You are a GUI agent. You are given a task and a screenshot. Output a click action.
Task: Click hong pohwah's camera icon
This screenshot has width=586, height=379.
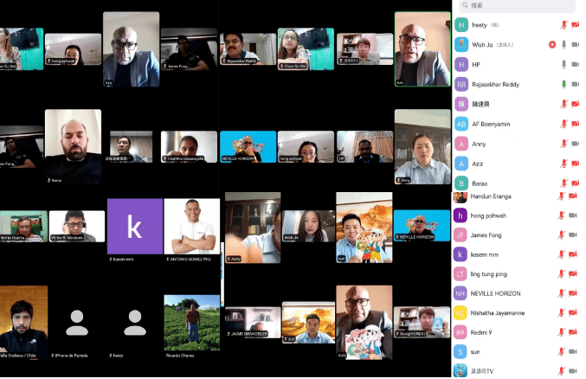point(574,215)
